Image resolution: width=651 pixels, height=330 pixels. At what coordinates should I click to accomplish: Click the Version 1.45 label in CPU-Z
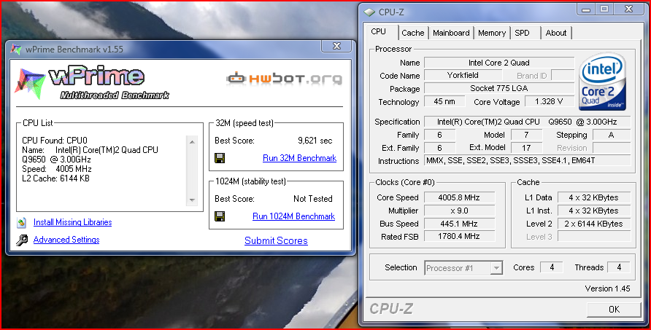[x=607, y=288]
